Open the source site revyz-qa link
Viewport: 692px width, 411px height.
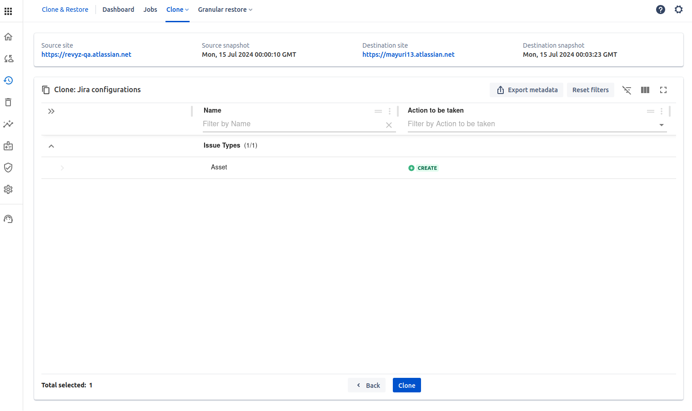(86, 54)
